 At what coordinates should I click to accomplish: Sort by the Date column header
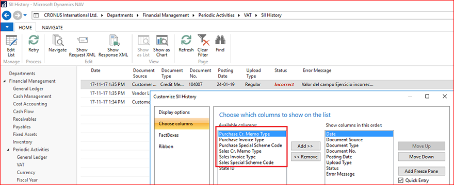(x=95, y=70)
